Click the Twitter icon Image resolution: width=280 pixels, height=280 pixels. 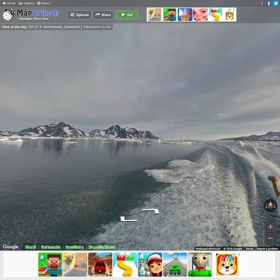click(x=276, y=3)
